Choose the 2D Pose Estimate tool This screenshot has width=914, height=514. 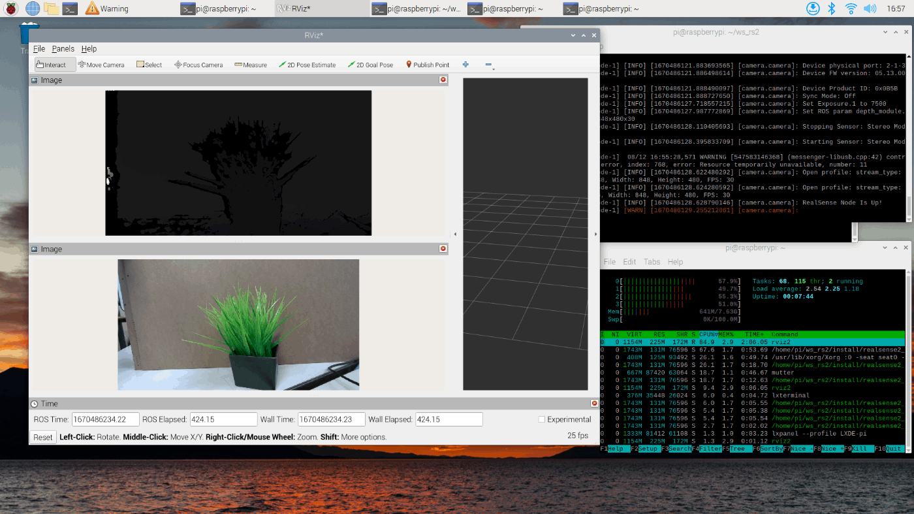coord(308,65)
